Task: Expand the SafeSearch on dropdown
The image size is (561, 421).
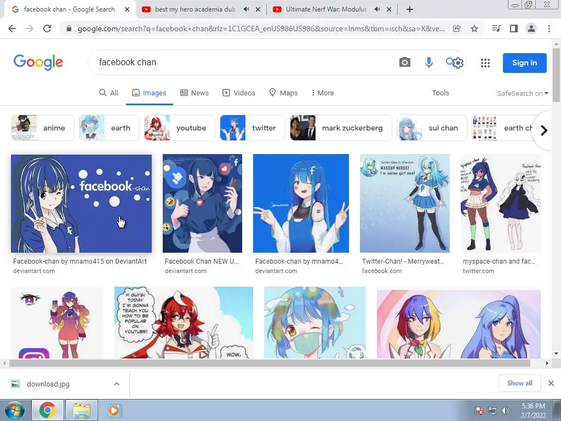Action: point(522,93)
